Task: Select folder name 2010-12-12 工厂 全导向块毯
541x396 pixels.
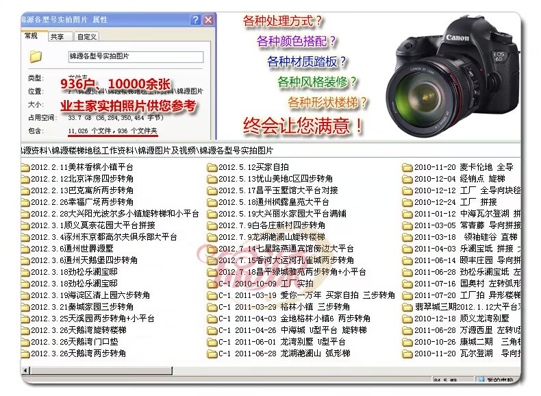Action: tap(467, 190)
